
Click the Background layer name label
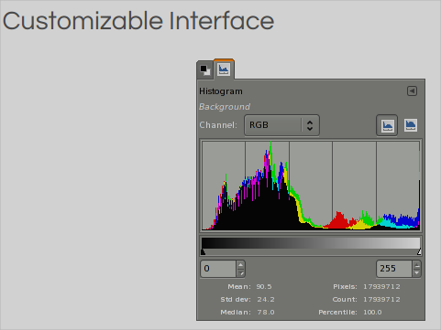[x=225, y=107]
